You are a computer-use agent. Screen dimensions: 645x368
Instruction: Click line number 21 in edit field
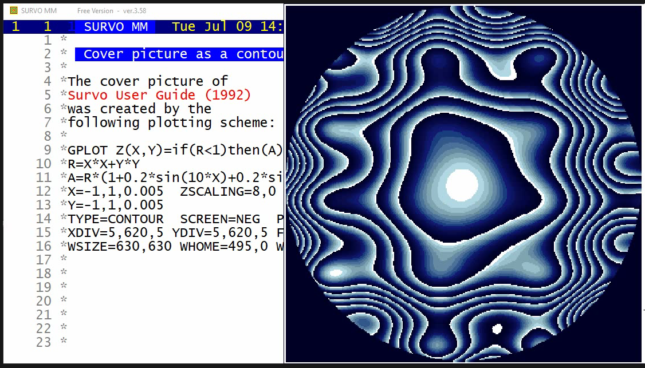[x=44, y=315]
